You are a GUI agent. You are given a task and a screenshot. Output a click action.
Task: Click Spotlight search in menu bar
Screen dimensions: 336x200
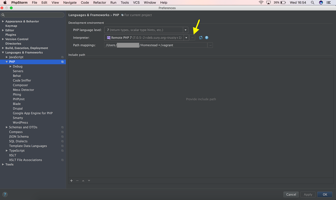point(312,3)
